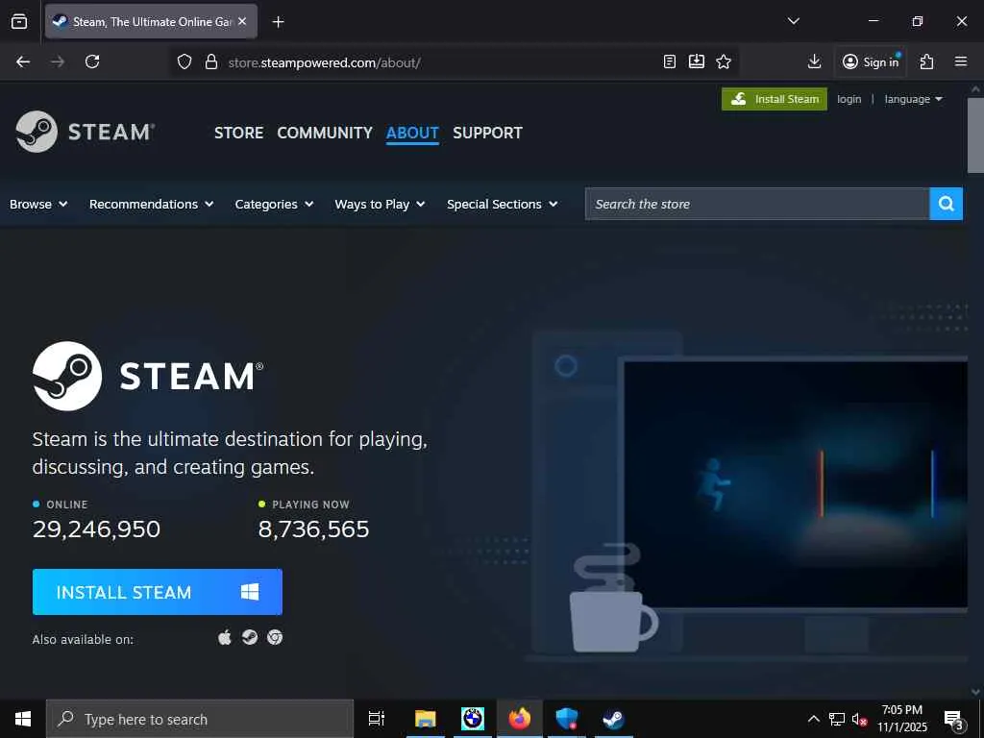Click the Steam logo in the page header
The image size is (984, 738).
(x=86, y=132)
